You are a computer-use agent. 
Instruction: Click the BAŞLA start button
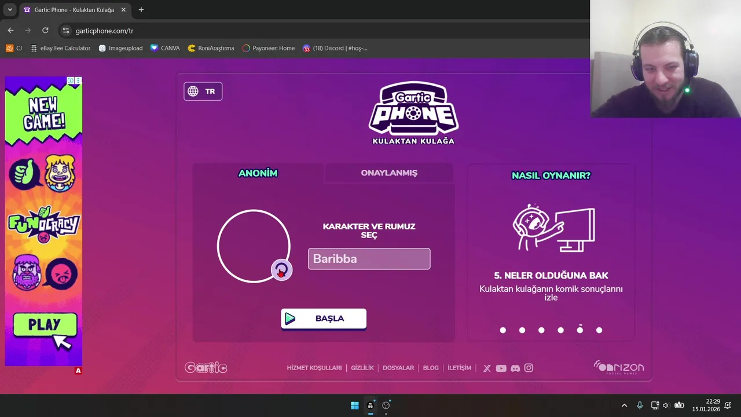click(x=324, y=319)
